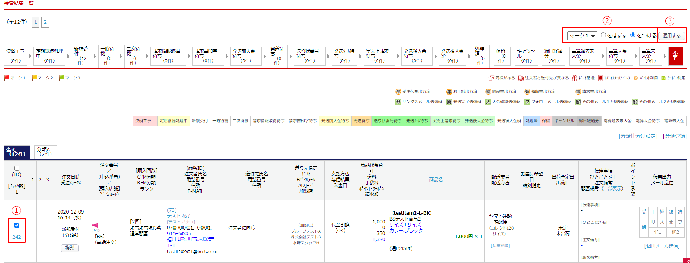Open the マーク1 dropdown
Image resolution: width=690 pixels, height=263 pixels.
click(x=582, y=35)
